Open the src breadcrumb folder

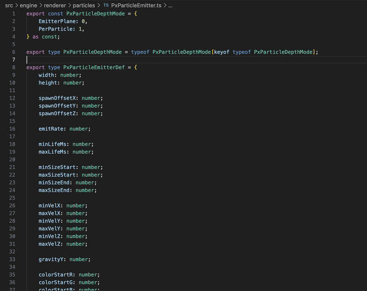click(x=9, y=5)
